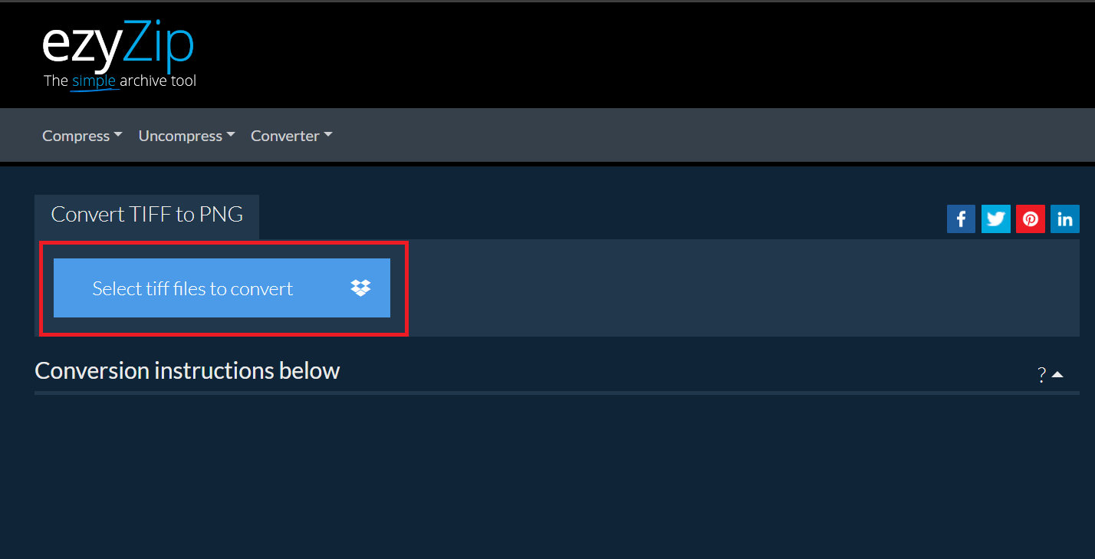Share the page on LinkedIn
The width and height of the screenshot is (1095, 559).
click(x=1064, y=219)
